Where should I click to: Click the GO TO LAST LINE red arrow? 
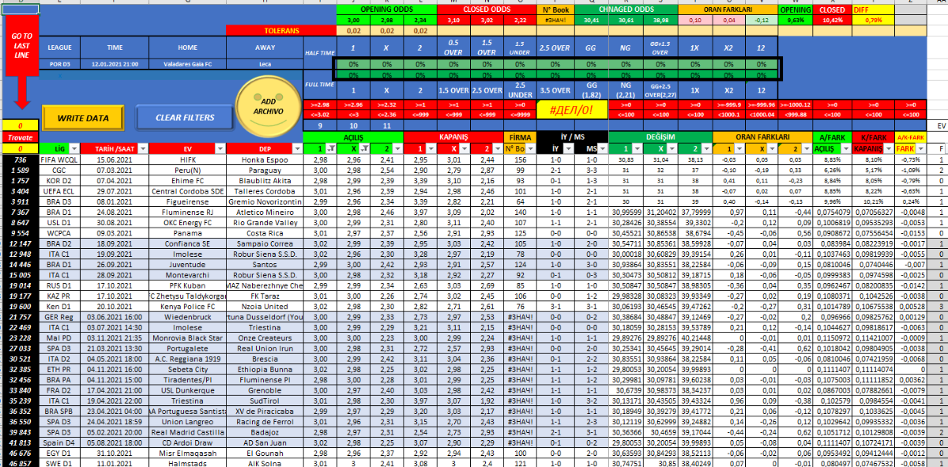coord(21,79)
